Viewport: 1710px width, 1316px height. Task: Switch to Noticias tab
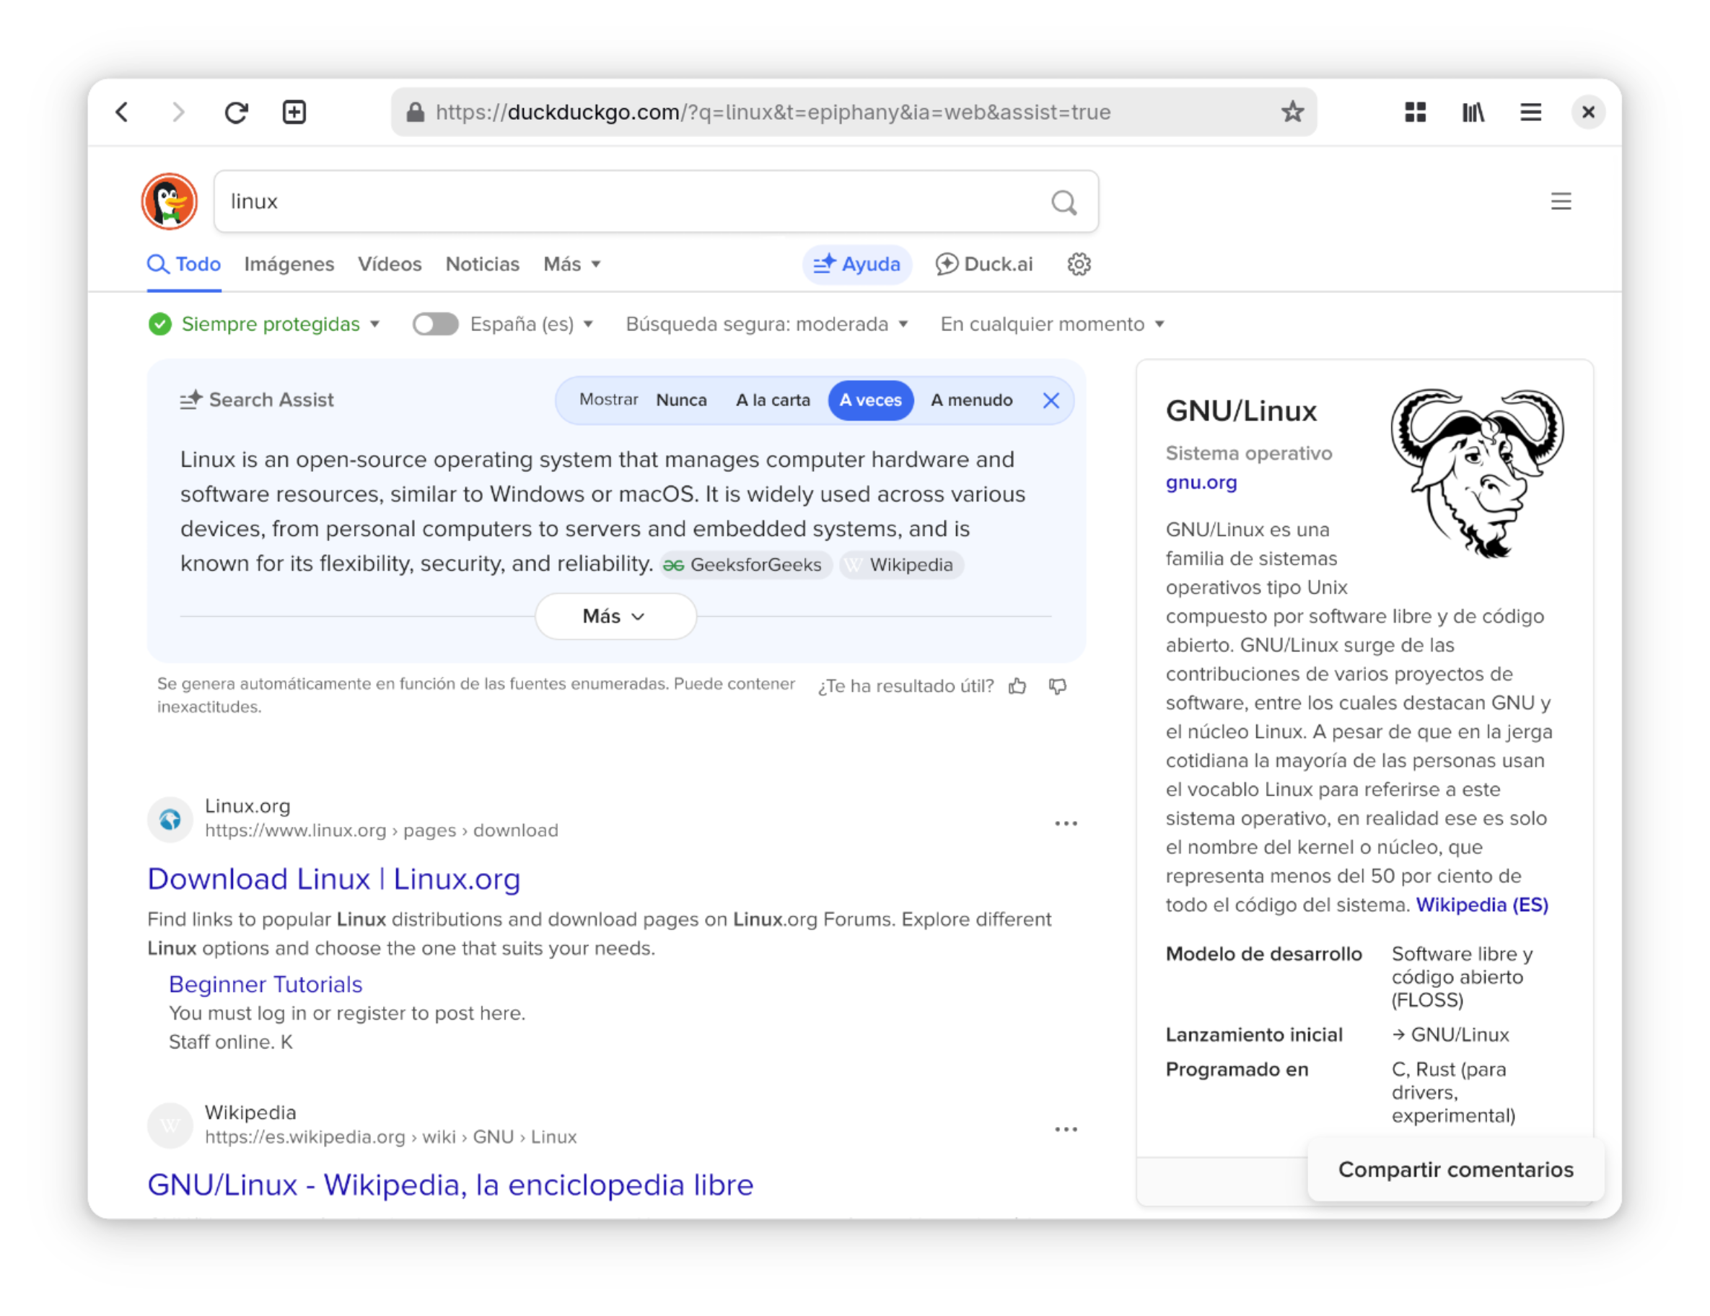[x=482, y=265]
